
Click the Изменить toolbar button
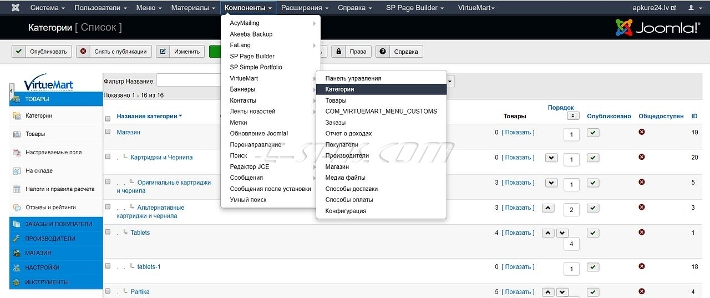(180, 52)
